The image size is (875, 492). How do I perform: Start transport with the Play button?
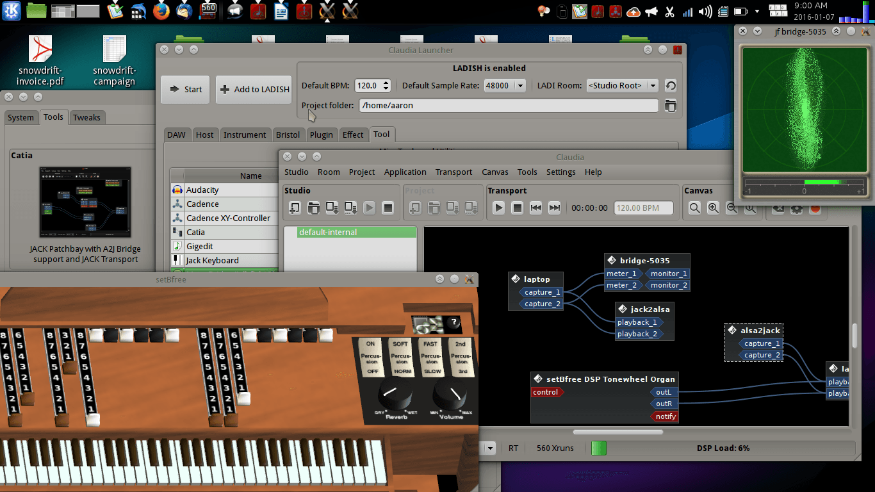point(498,208)
